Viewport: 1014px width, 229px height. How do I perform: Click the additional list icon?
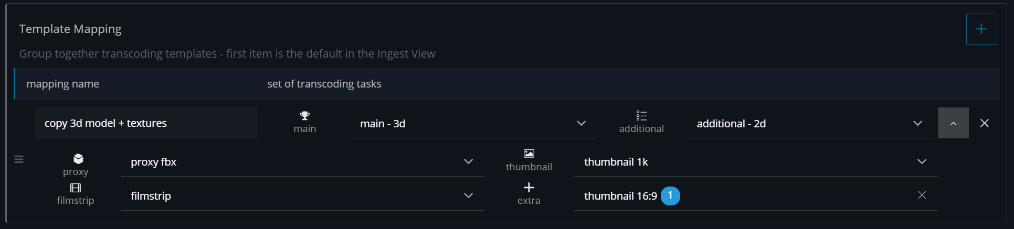(641, 116)
